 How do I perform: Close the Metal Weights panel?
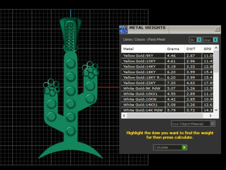coord(217,29)
